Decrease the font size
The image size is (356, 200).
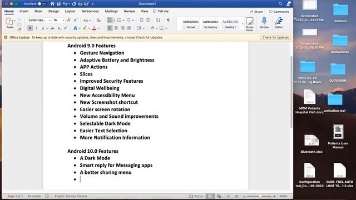point(76,20)
